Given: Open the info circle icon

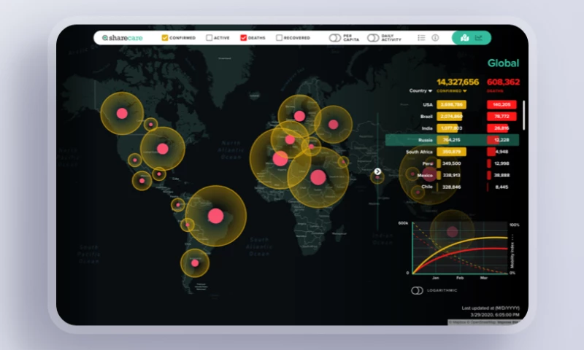Looking at the screenshot, I should click(x=435, y=38).
